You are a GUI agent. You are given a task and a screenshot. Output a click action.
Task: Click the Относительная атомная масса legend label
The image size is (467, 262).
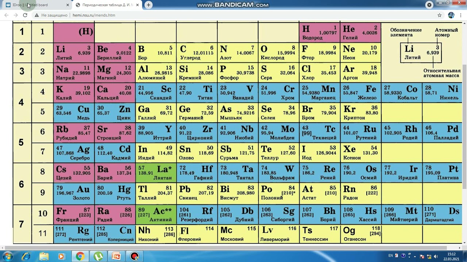[442, 73]
